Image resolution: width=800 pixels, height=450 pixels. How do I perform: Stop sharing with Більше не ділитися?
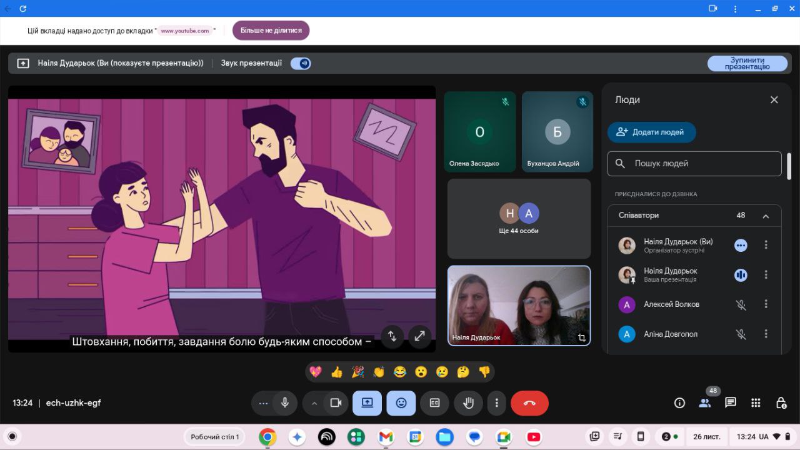(x=271, y=30)
